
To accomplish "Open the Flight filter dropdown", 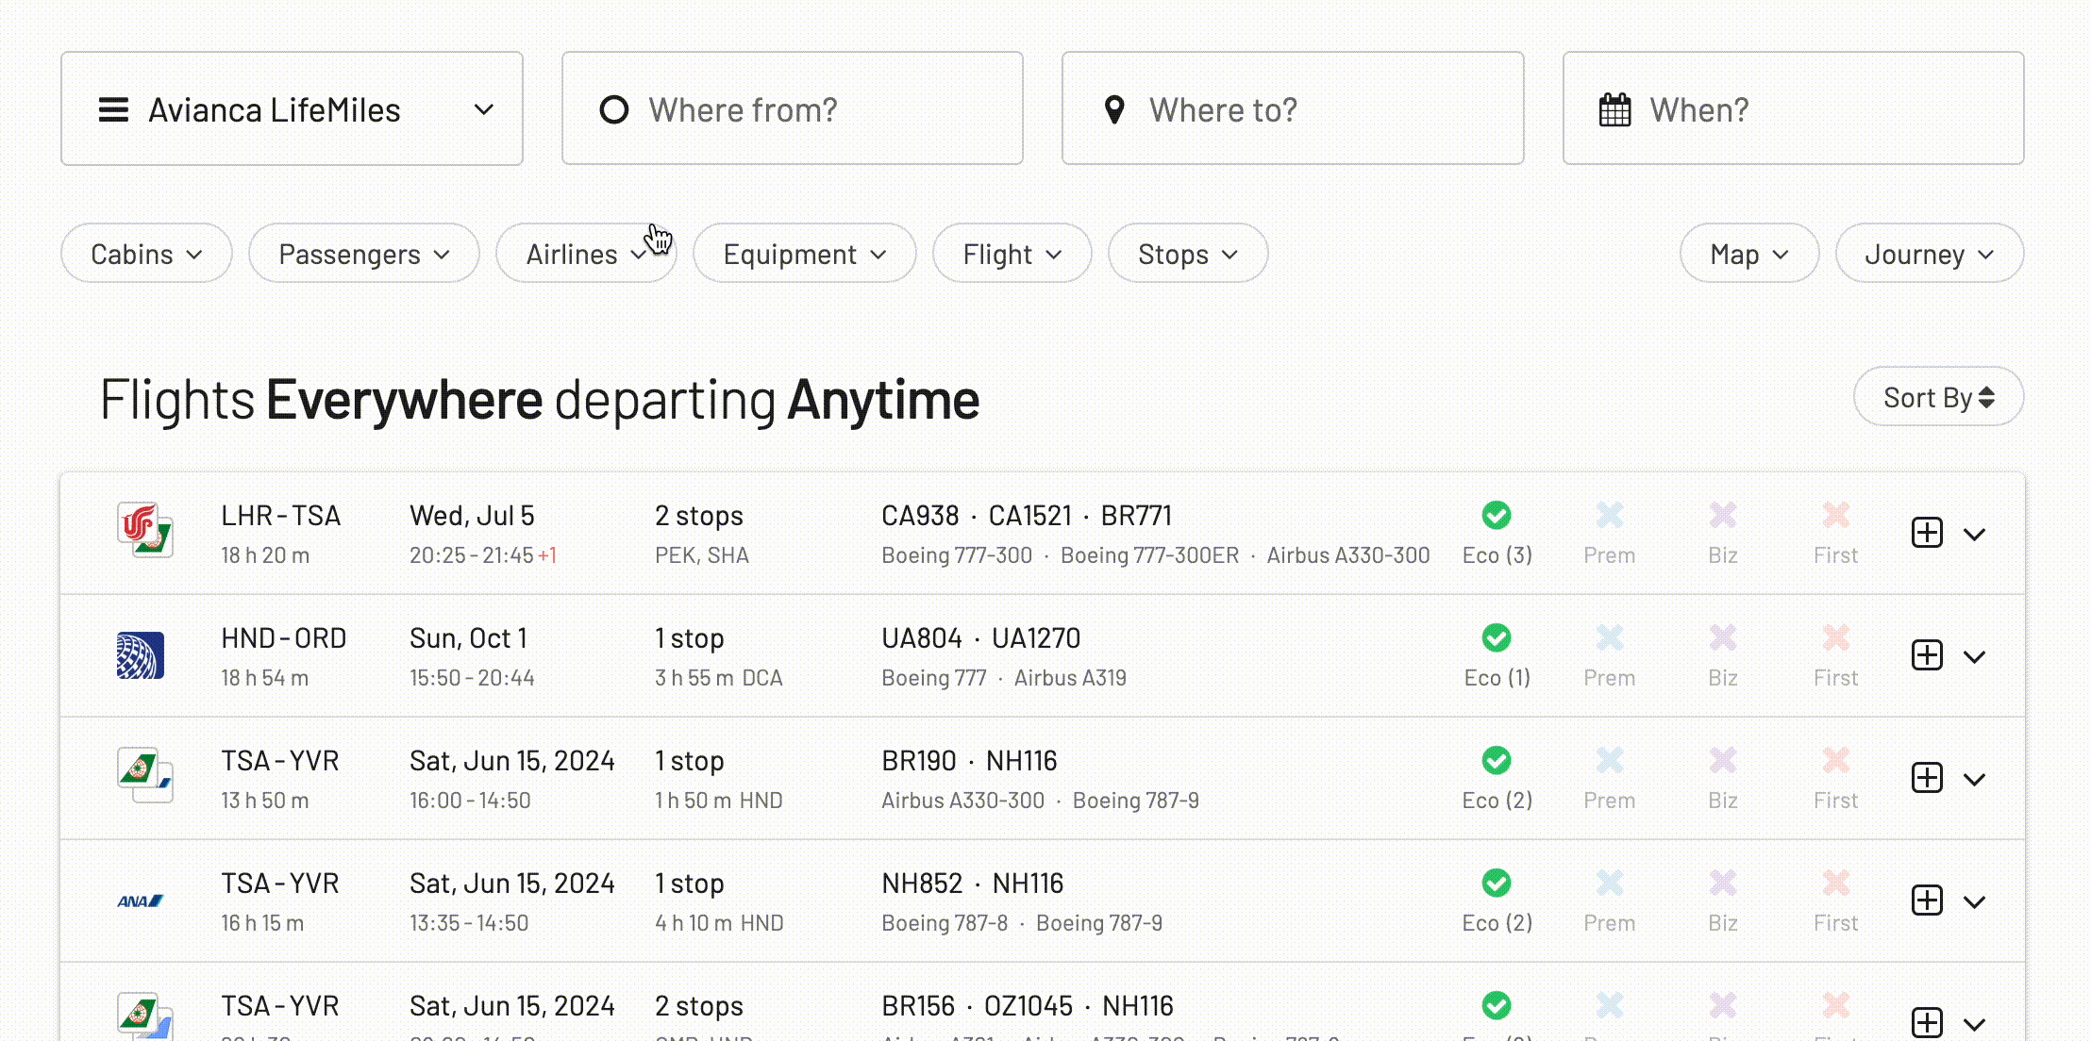I will tap(1012, 254).
